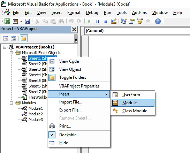Viewport: 190px width, 153px height.
Task: Choose Toggle Folders in context menu
Action: pos(79,77)
